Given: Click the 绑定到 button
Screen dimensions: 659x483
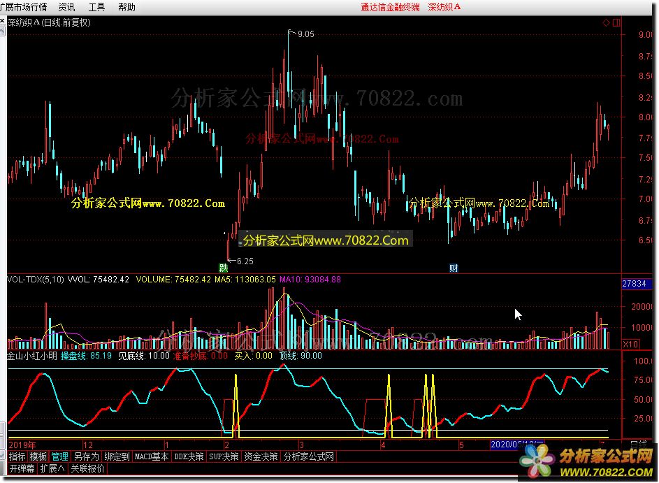Looking at the screenshot, I should click(x=117, y=456).
